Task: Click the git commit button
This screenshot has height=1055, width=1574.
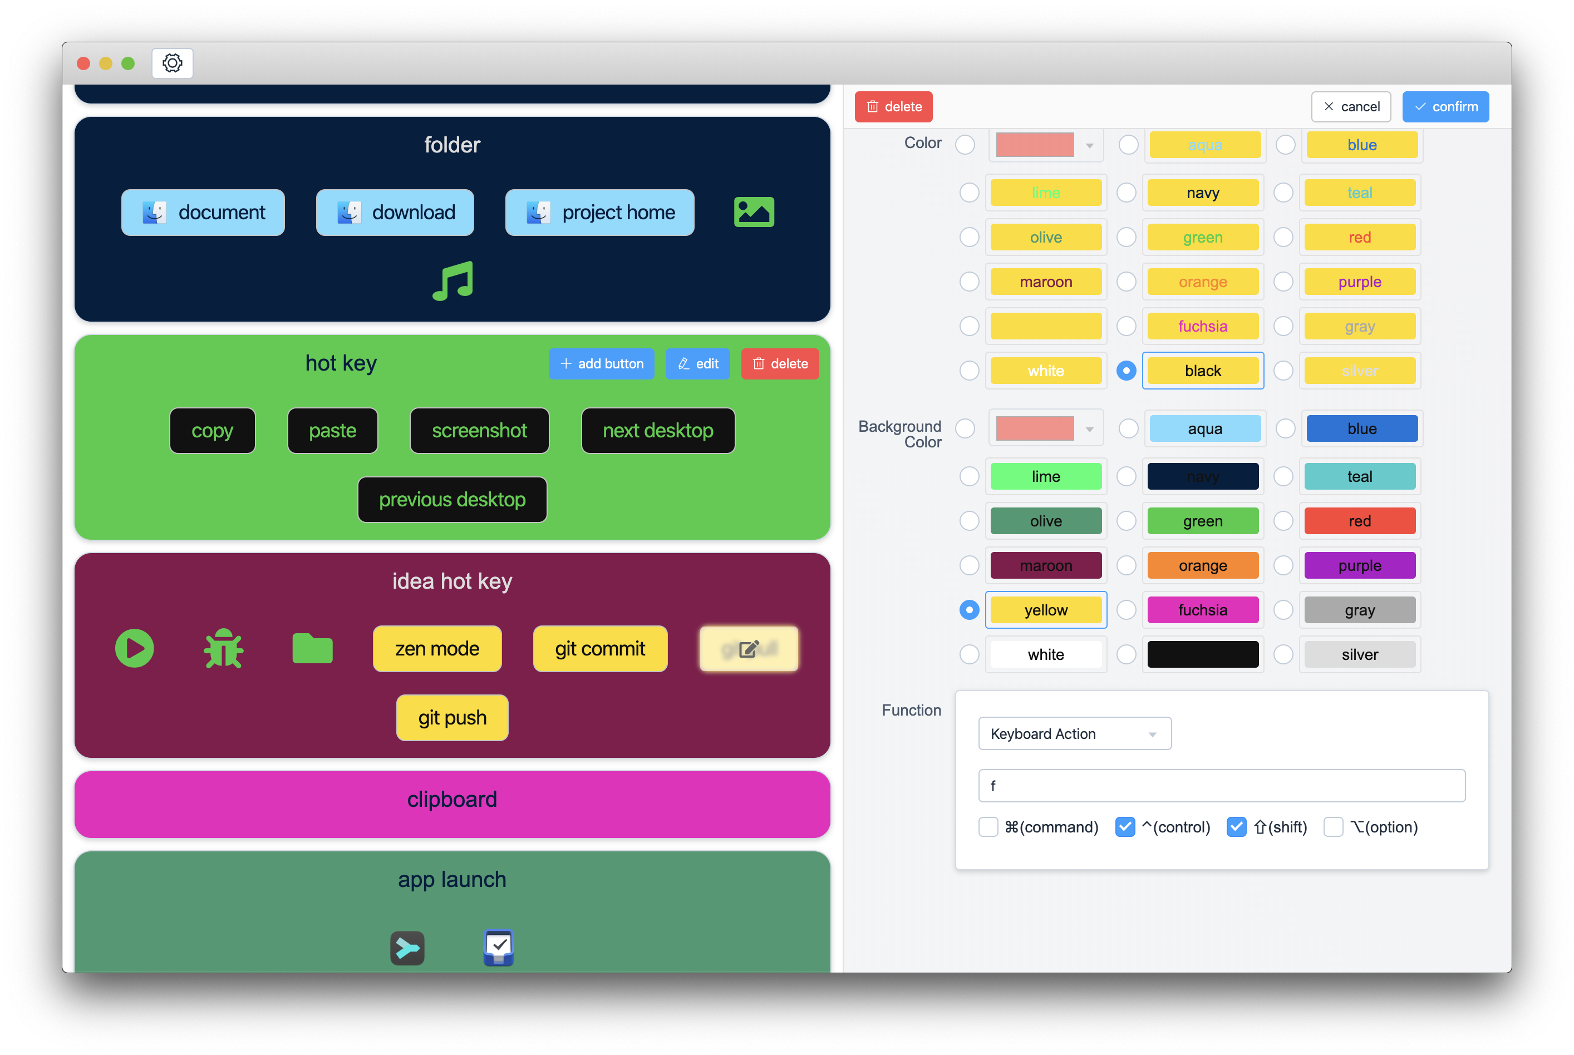Action: [599, 649]
